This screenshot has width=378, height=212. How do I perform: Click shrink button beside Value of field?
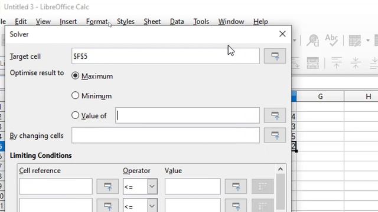coord(275,115)
